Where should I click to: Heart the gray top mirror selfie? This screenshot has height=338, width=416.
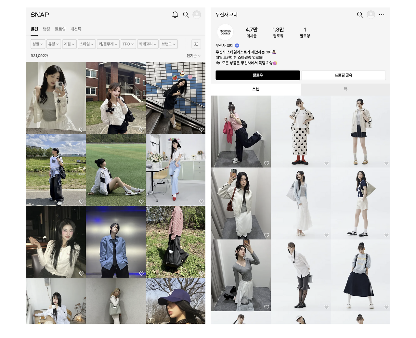(266, 307)
